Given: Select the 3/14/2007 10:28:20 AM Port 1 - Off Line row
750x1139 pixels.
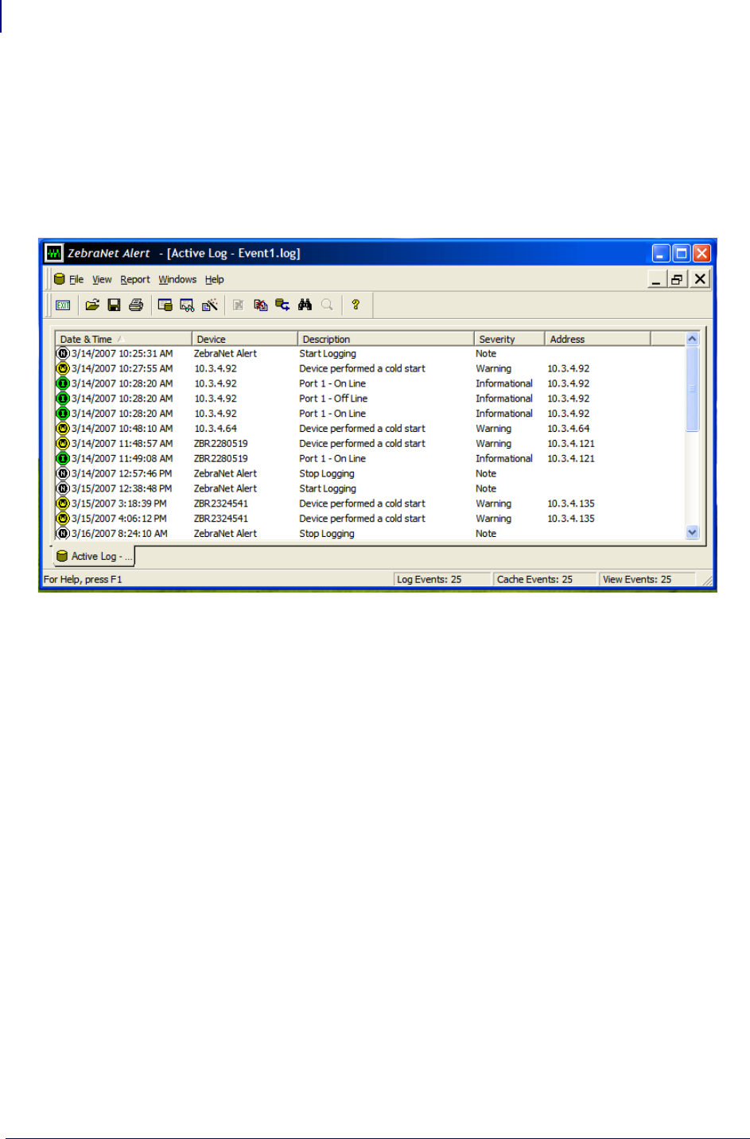Looking at the screenshot, I should point(370,398).
